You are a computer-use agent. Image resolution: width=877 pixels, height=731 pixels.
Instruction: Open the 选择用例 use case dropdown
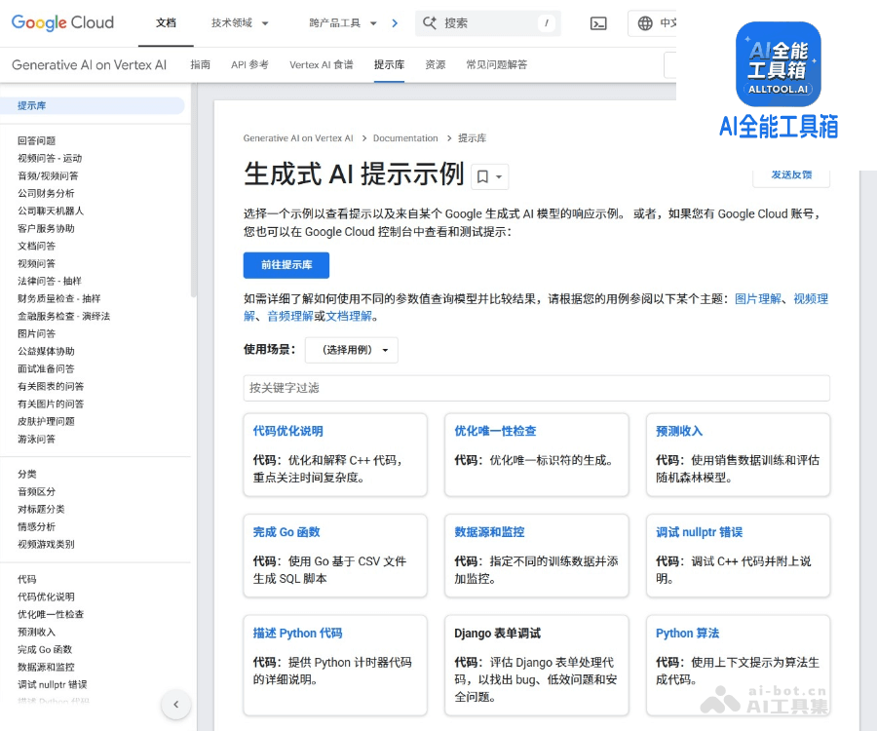[352, 350]
